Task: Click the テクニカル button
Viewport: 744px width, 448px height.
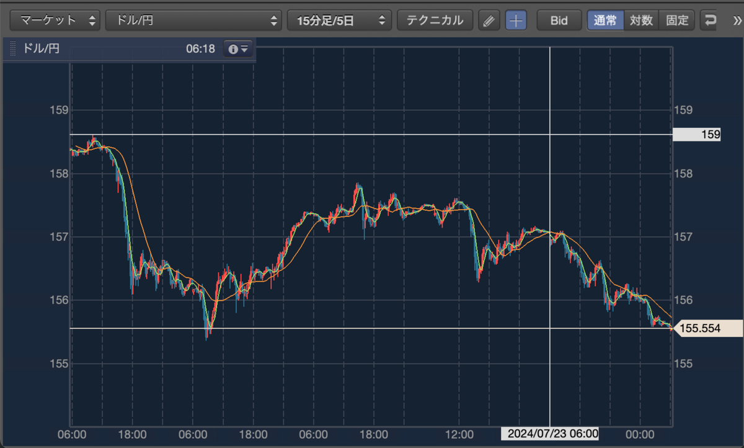Action: click(435, 20)
